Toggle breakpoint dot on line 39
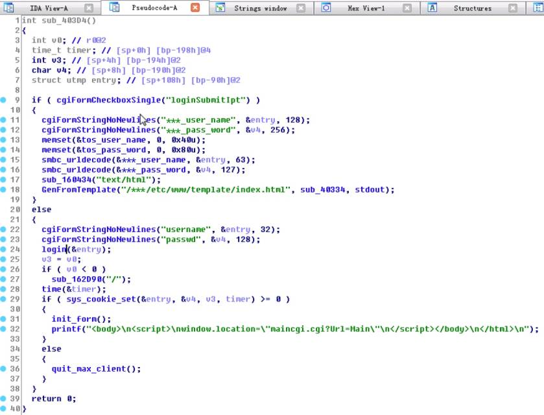 click(x=3, y=399)
